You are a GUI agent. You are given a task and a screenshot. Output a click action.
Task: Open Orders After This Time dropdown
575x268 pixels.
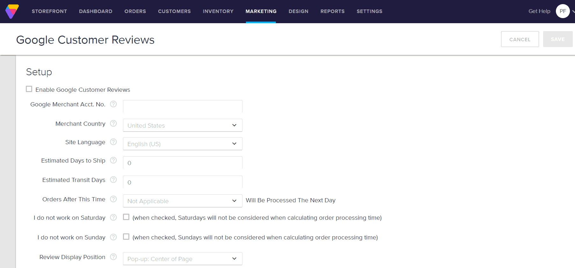pyautogui.click(x=183, y=201)
